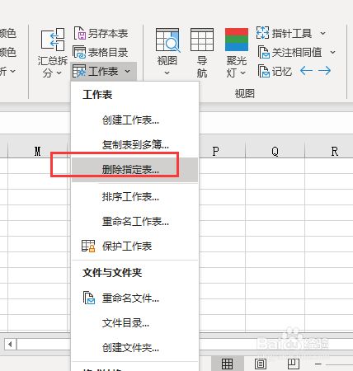This screenshot has width=353, height=371.
Task: Open 表格目录 table directory
Action: pyautogui.click(x=101, y=52)
